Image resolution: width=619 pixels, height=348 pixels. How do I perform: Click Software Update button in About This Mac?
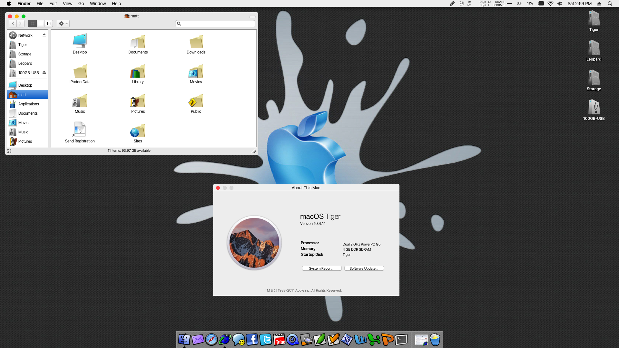click(364, 268)
